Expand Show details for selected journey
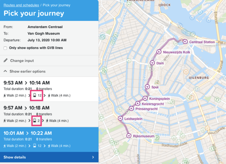 pyautogui.click(x=15, y=157)
